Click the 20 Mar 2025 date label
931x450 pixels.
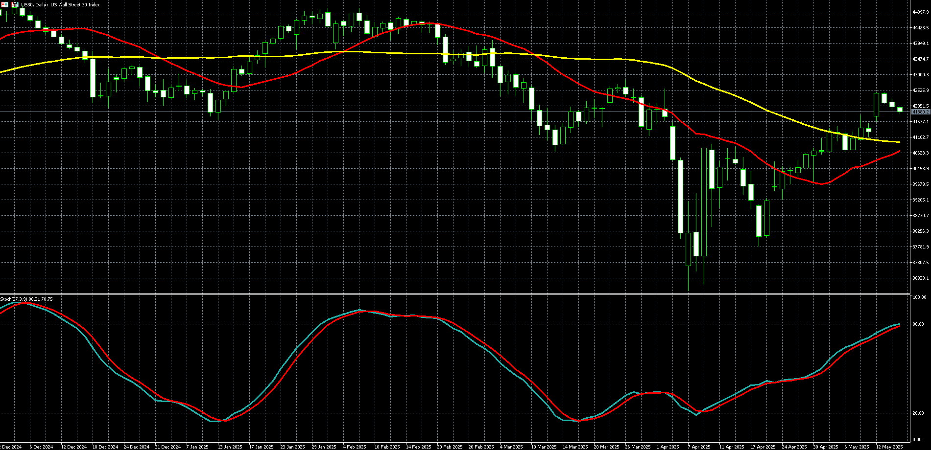click(606, 447)
